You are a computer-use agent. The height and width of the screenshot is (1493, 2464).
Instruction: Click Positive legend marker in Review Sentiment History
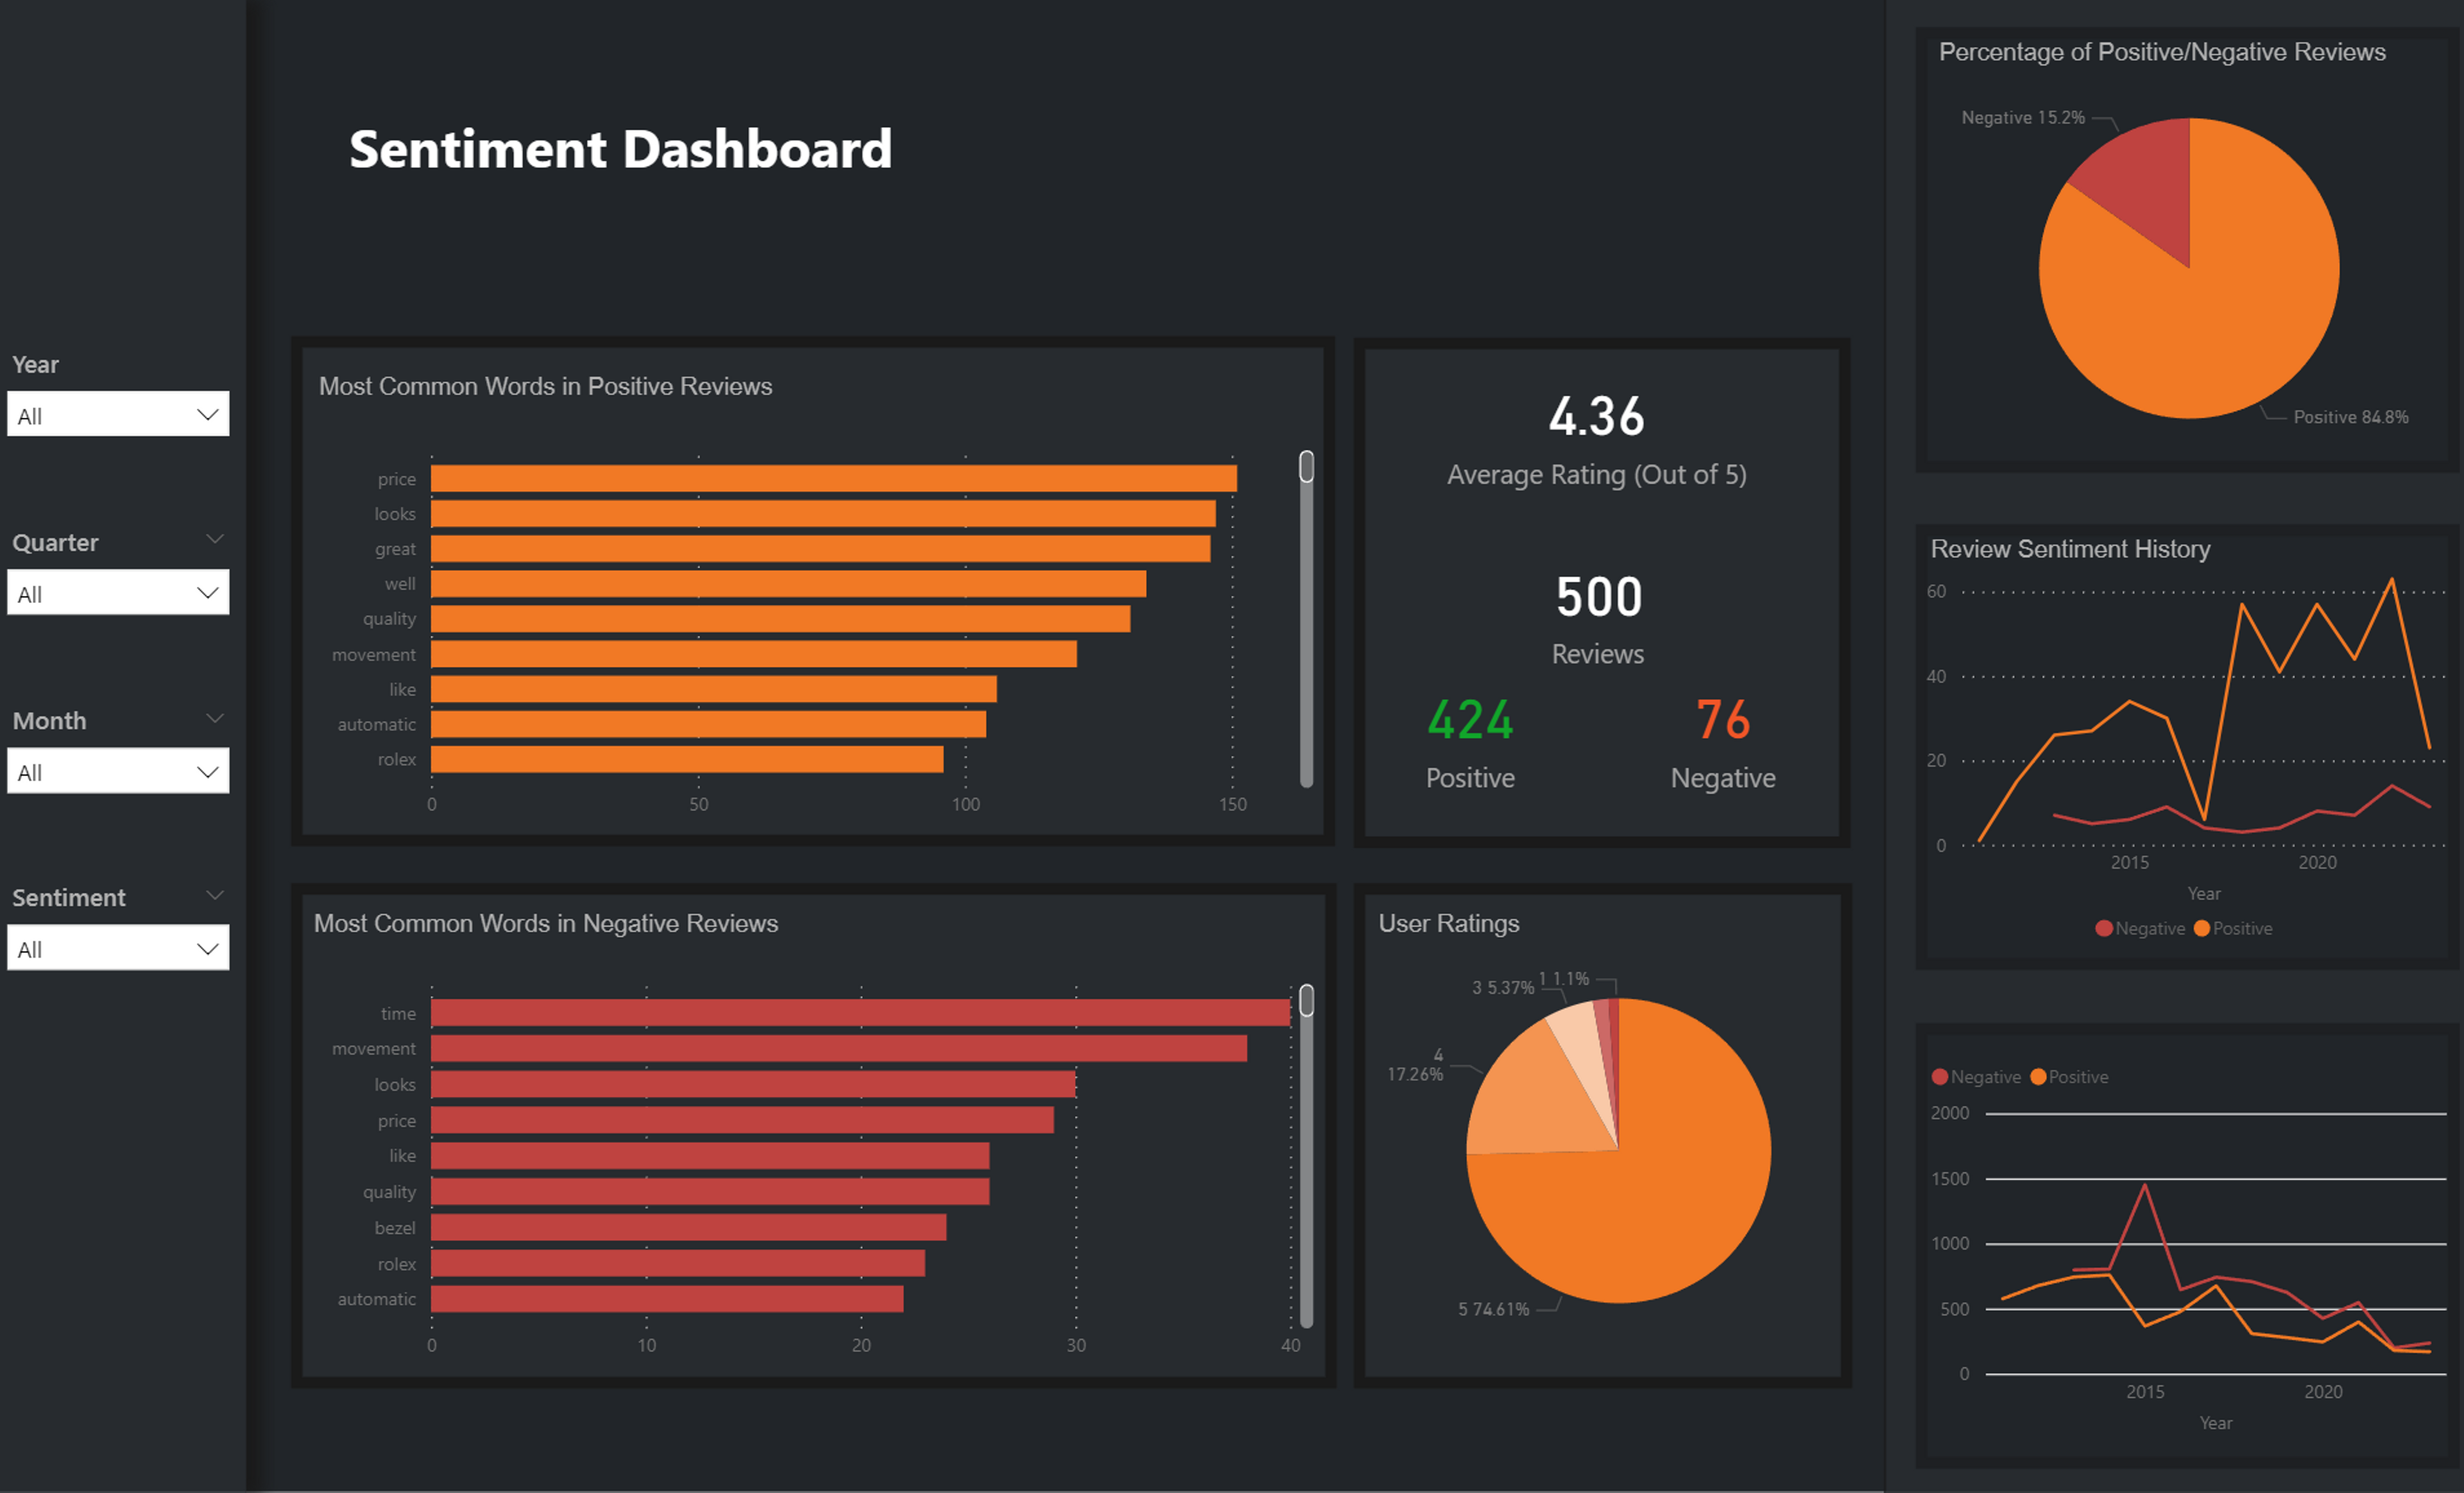2201,928
